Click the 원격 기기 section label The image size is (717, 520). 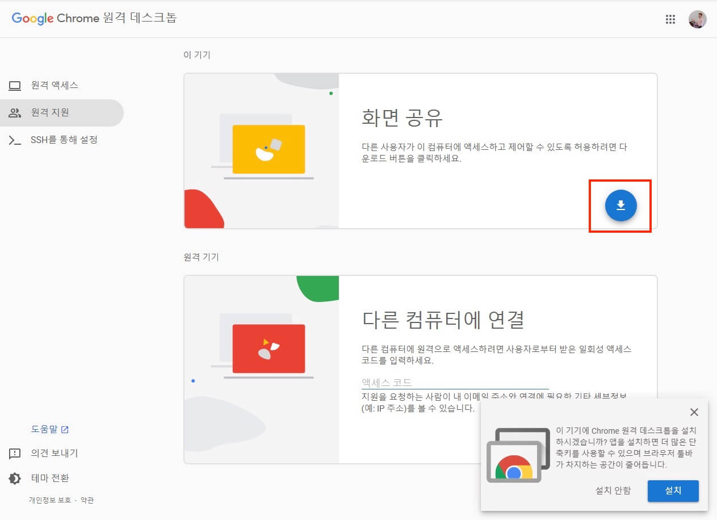201,257
